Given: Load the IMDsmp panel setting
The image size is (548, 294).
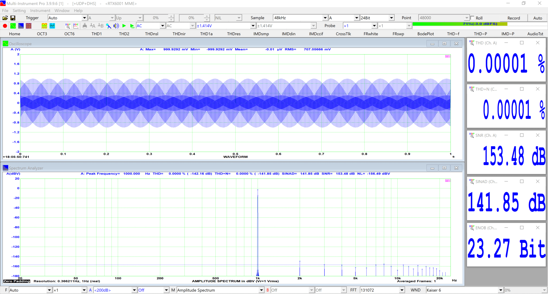Looking at the screenshot, I should click(x=261, y=34).
